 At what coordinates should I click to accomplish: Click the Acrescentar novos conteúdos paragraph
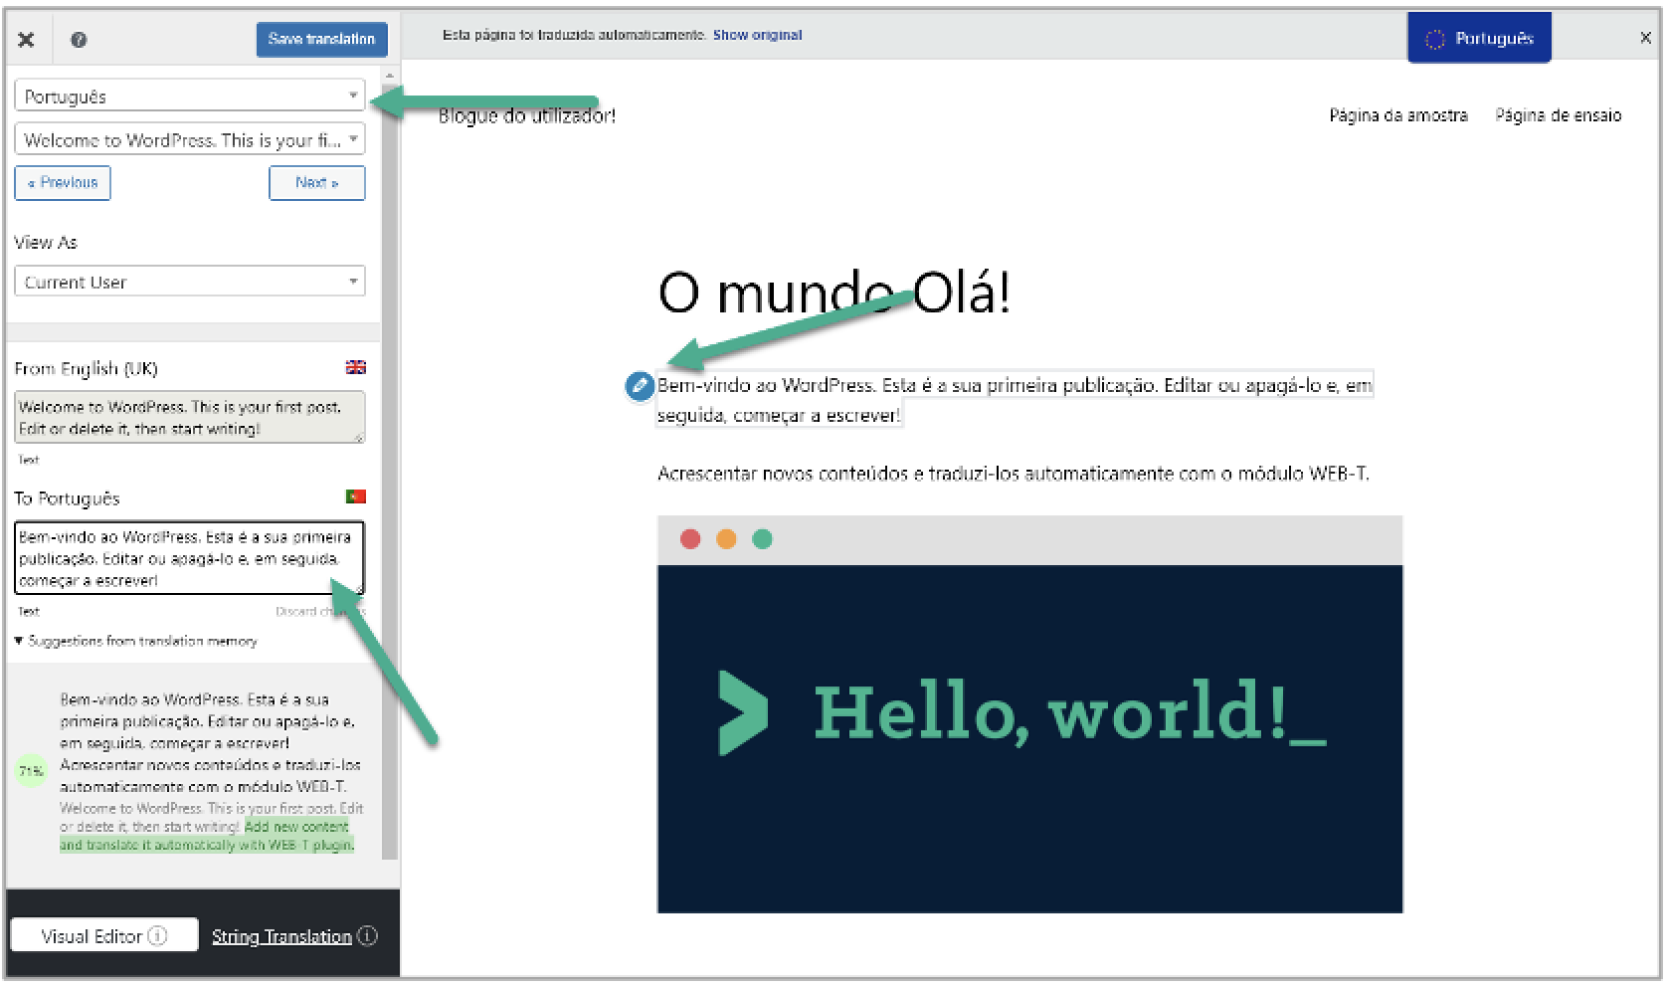(1014, 474)
